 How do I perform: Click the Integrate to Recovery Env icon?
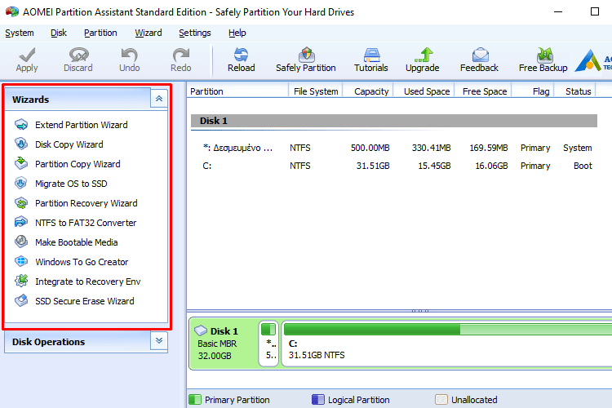coord(21,281)
